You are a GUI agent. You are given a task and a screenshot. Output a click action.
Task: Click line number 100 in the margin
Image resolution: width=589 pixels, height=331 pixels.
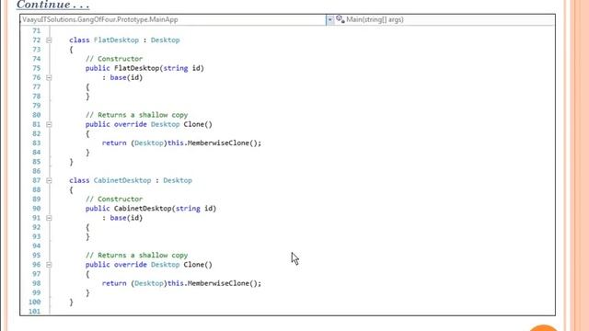(34, 302)
